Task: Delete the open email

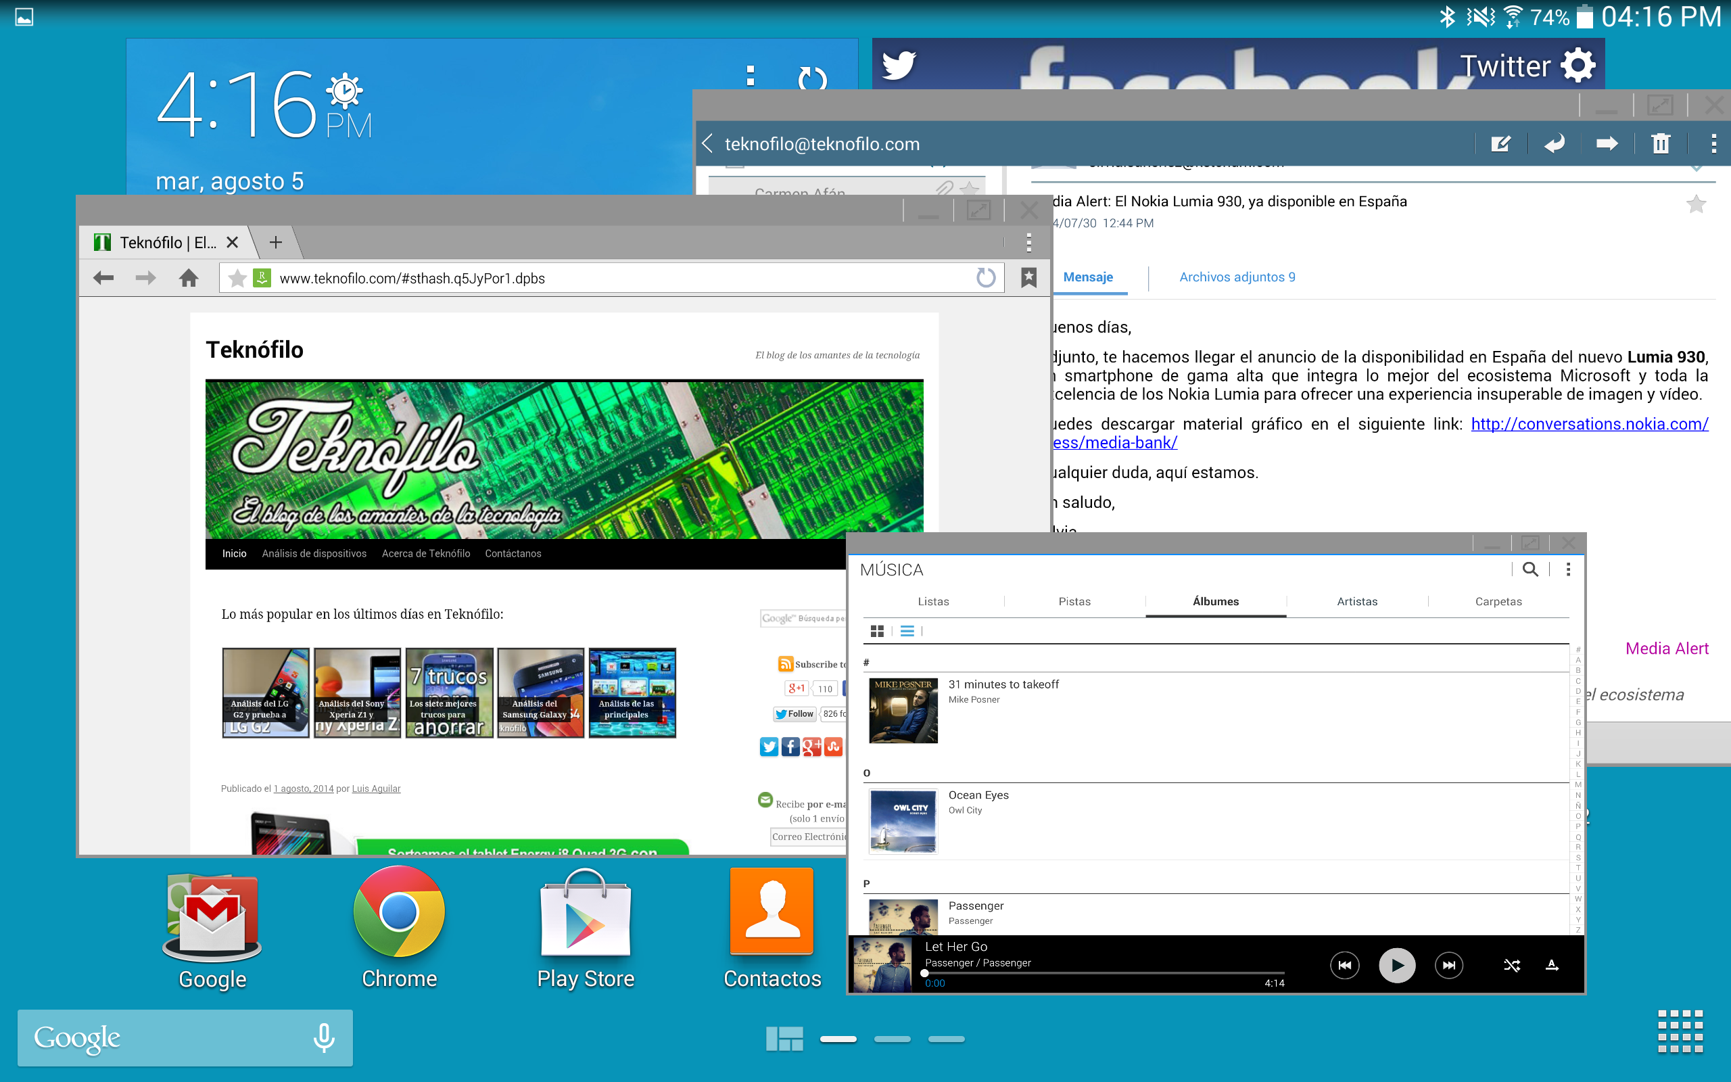Action: point(1660,144)
